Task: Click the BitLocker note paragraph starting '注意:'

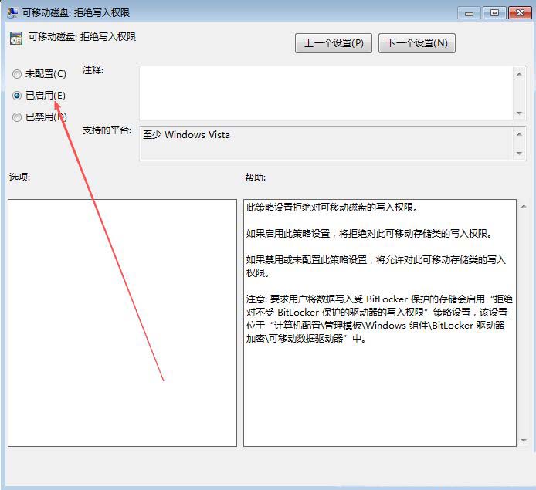Action: click(379, 319)
